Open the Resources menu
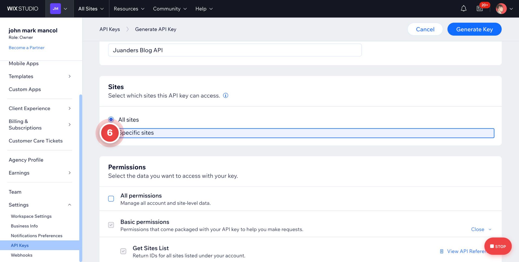The width and height of the screenshot is (519, 262). (129, 9)
